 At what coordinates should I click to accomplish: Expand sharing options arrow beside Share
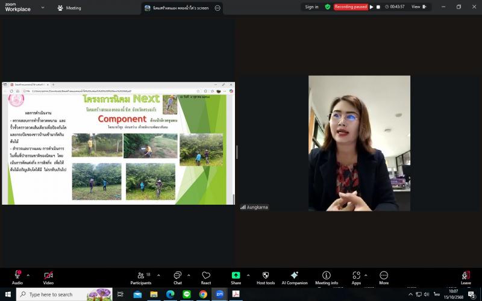point(248,276)
